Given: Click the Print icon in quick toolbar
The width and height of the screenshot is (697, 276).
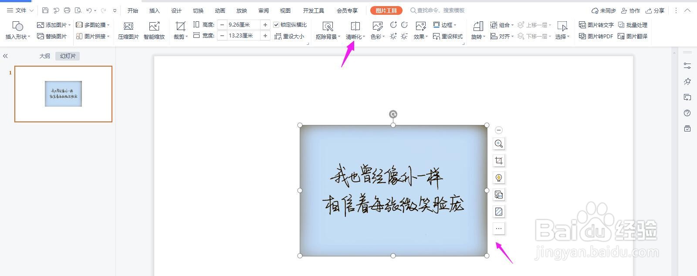Looking at the screenshot, I should [67, 10].
